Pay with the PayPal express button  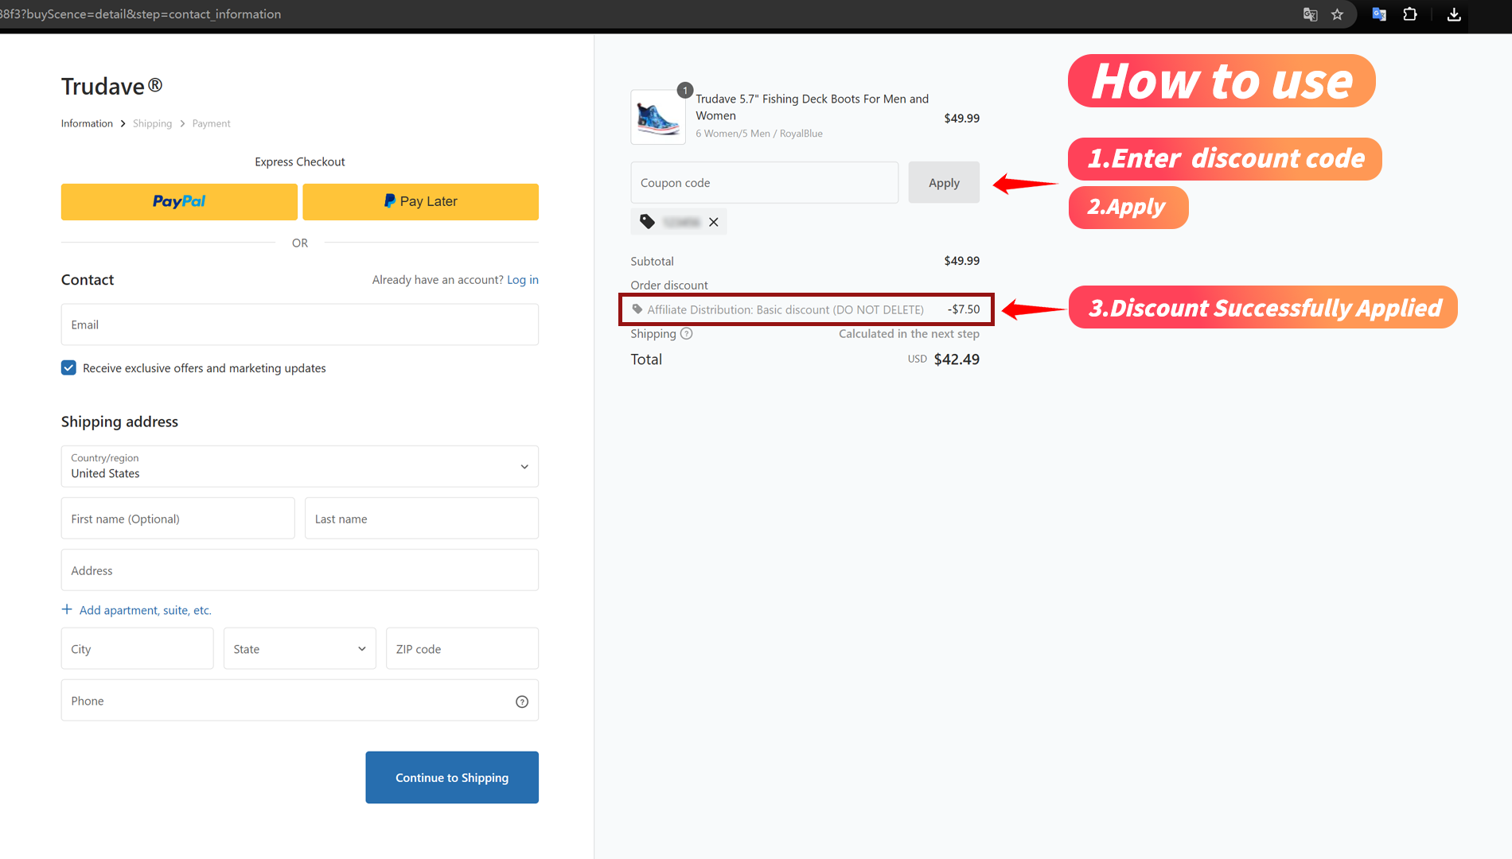coord(179,202)
